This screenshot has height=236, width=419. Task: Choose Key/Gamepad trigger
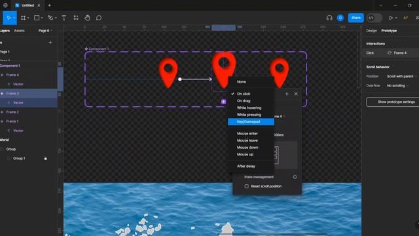point(251,122)
